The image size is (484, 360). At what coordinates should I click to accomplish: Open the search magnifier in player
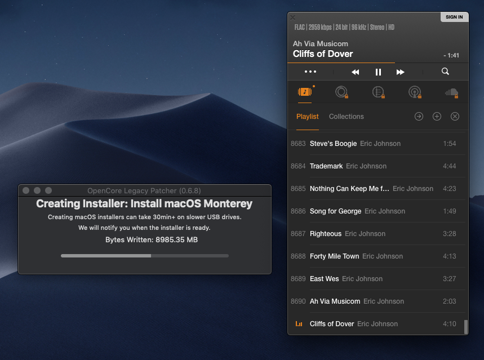[445, 72]
